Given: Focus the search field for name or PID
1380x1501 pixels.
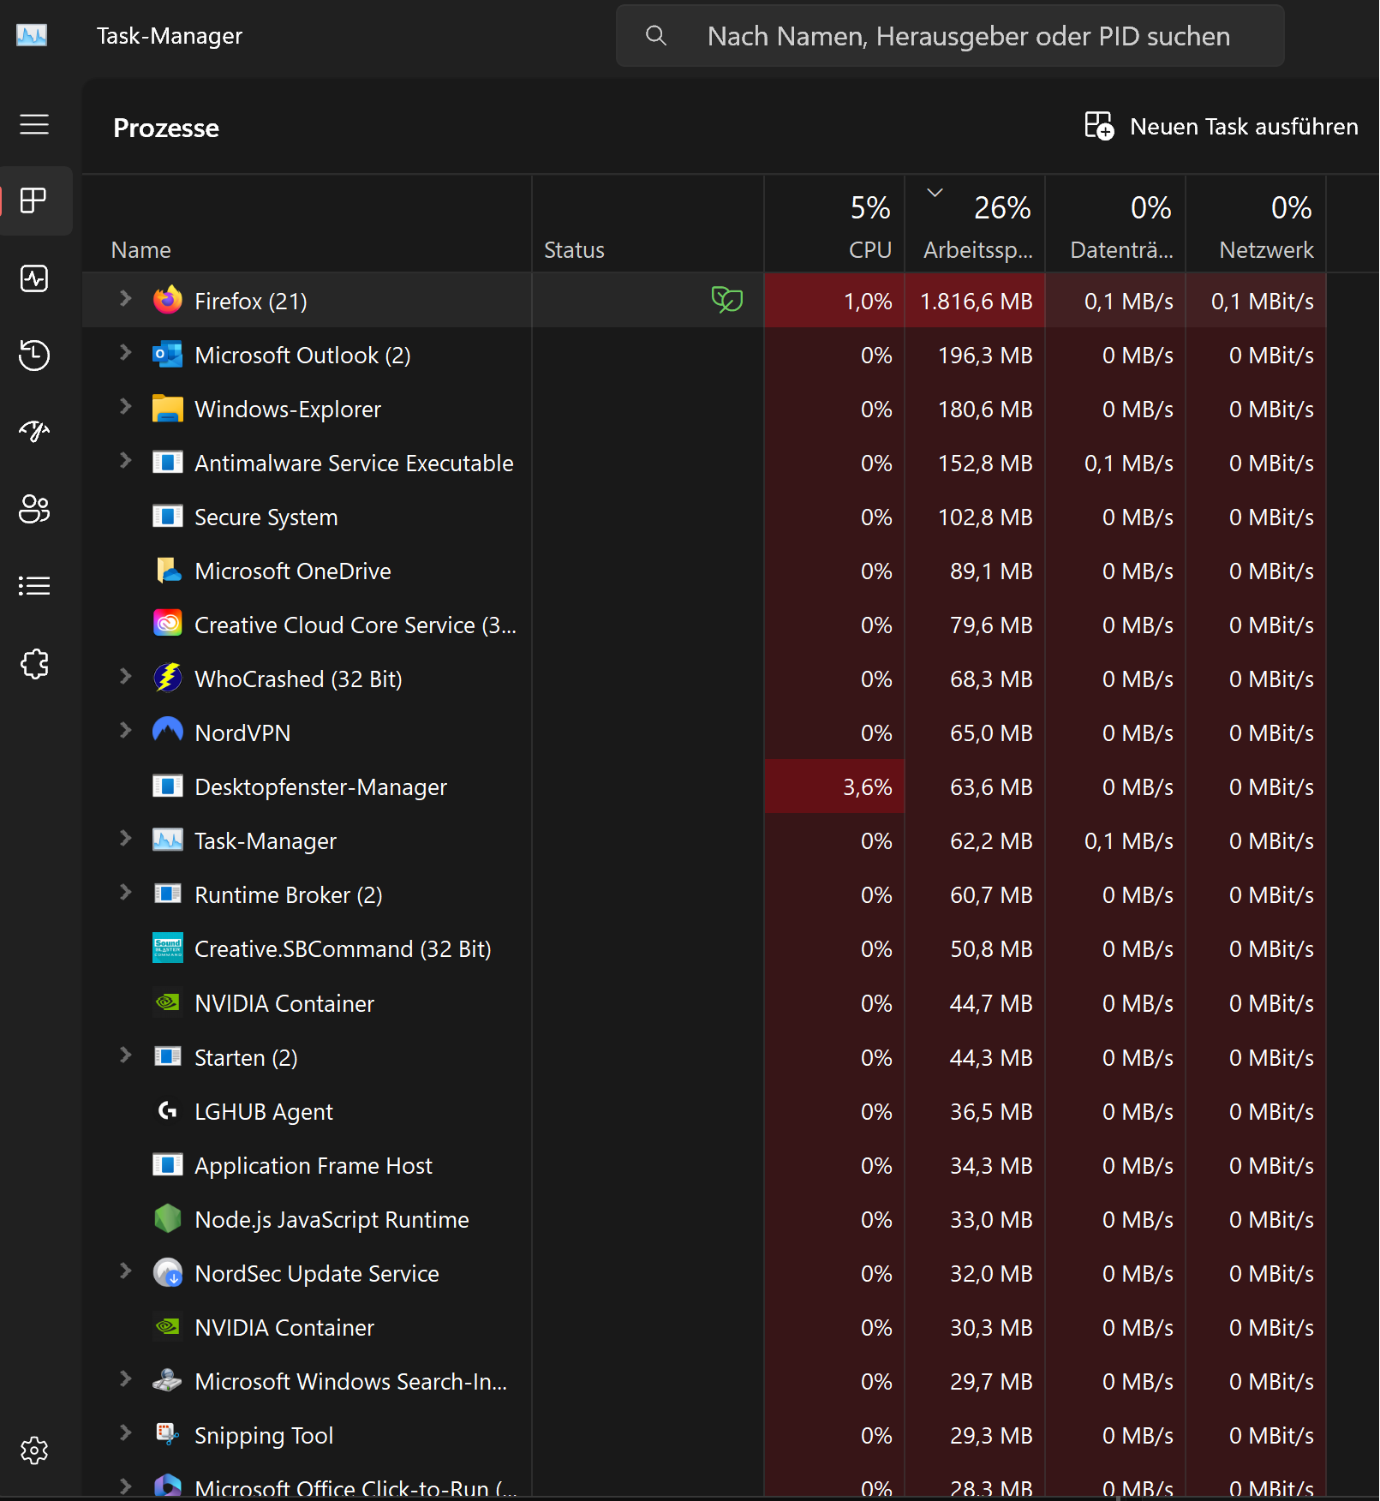Looking at the screenshot, I should [x=950, y=35].
